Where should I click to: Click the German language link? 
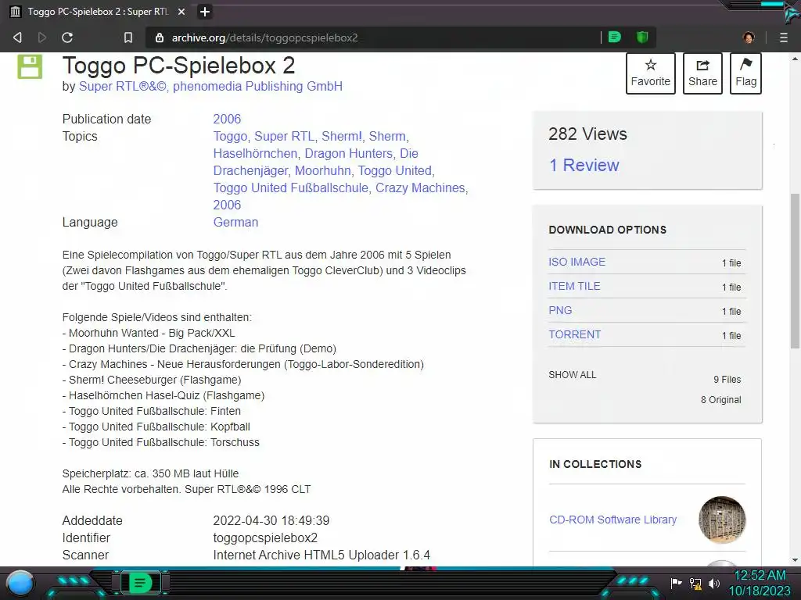[x=235, y=222]
